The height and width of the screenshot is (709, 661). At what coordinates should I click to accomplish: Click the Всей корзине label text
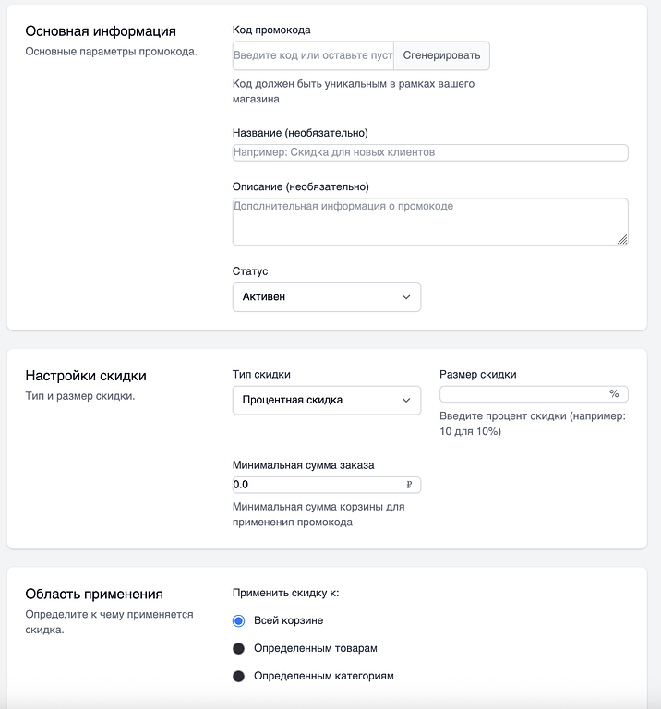point(288,620)
